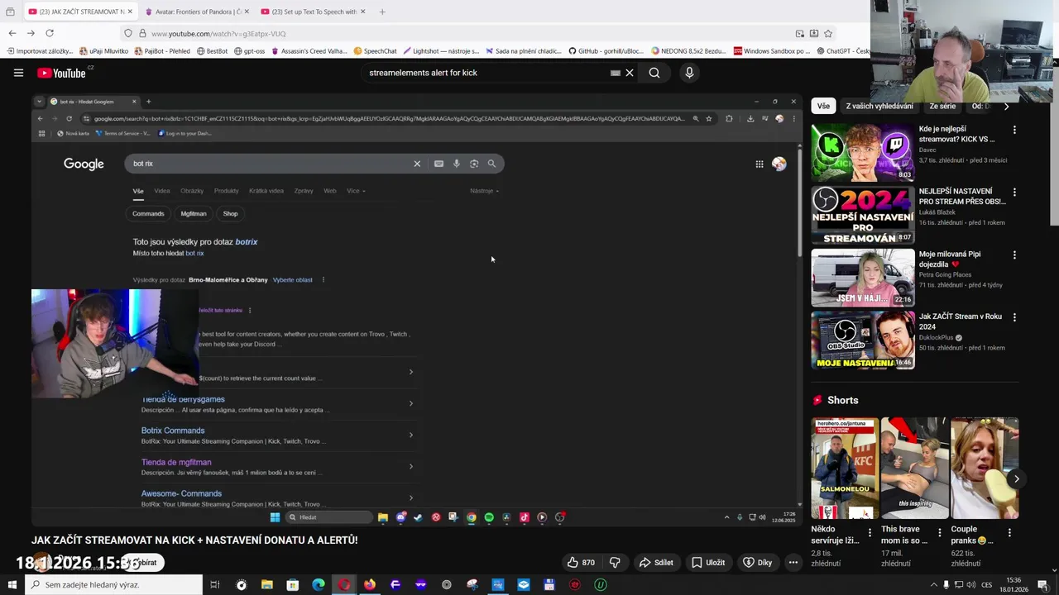Open Firefox from the Windows taskbar

click(x=369, y=585)
